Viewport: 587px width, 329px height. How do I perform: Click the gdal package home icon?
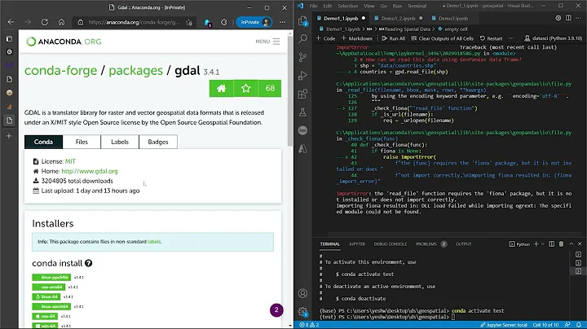point(221,88)
